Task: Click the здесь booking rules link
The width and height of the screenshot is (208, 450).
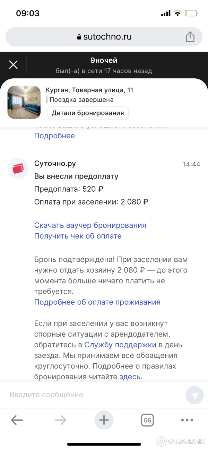Action: [130, 377]
